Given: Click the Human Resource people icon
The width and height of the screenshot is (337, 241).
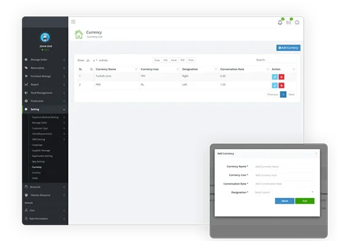Looking at the screenshot, I should pos(26,195).
